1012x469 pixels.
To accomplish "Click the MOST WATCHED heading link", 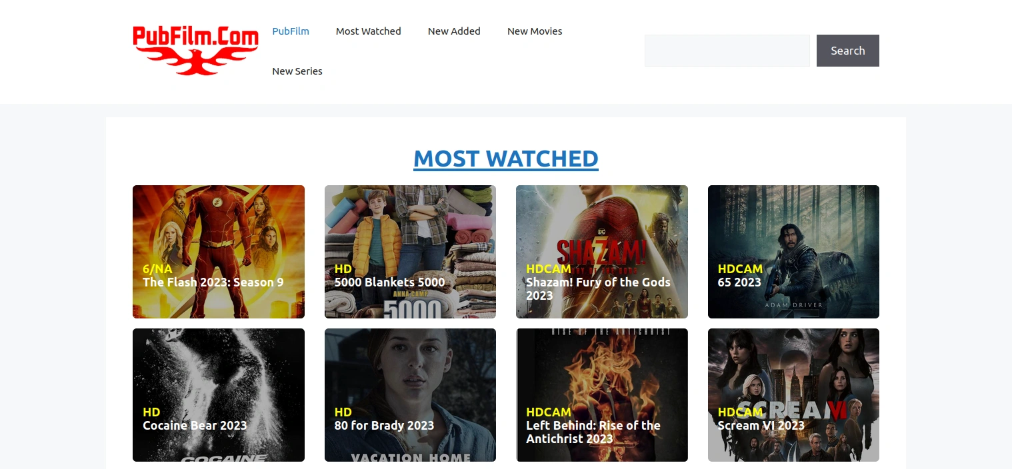I will click(506, 159).
